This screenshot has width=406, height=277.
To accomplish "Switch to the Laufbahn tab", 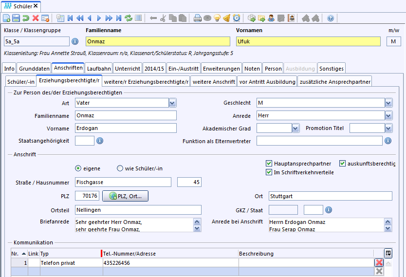I will [x=99, y=69].
